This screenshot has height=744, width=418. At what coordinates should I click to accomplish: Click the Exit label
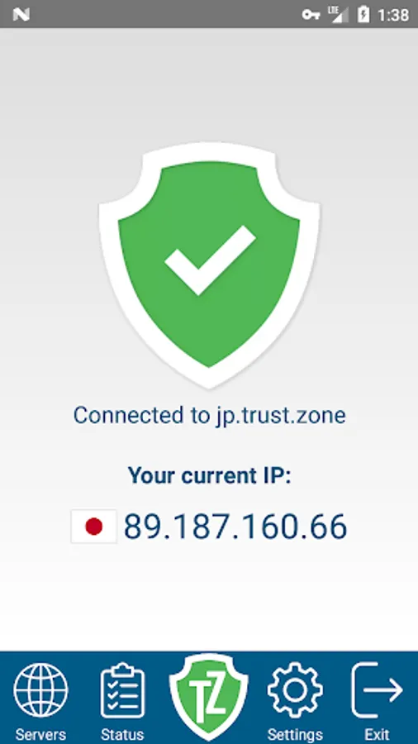(378, 735)
